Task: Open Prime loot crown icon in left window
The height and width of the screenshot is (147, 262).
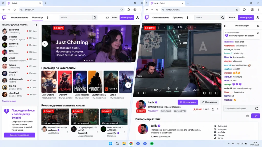Action: coord(107,18)
